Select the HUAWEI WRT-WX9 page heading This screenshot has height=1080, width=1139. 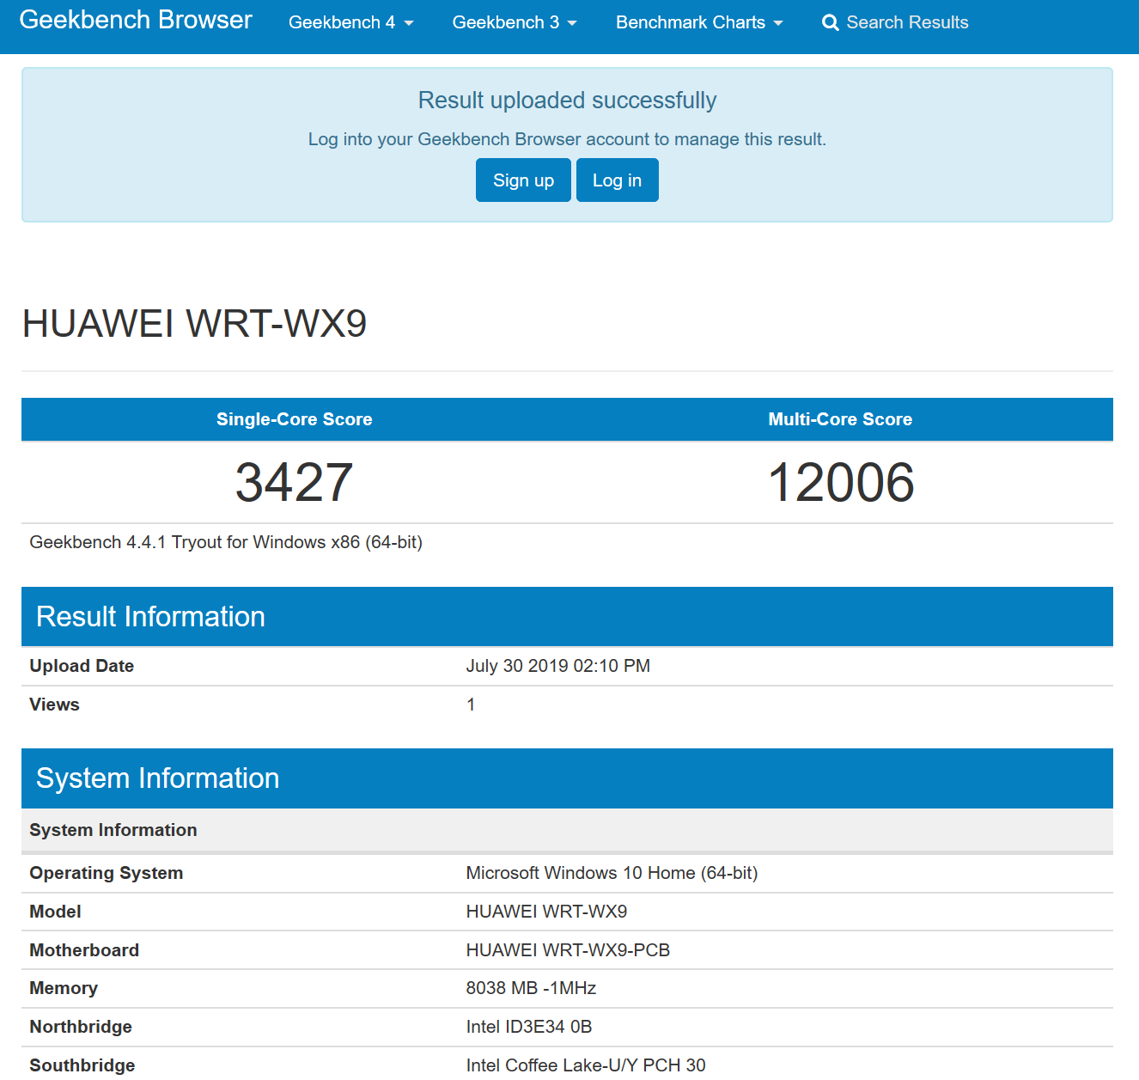[x=194, y=324]
